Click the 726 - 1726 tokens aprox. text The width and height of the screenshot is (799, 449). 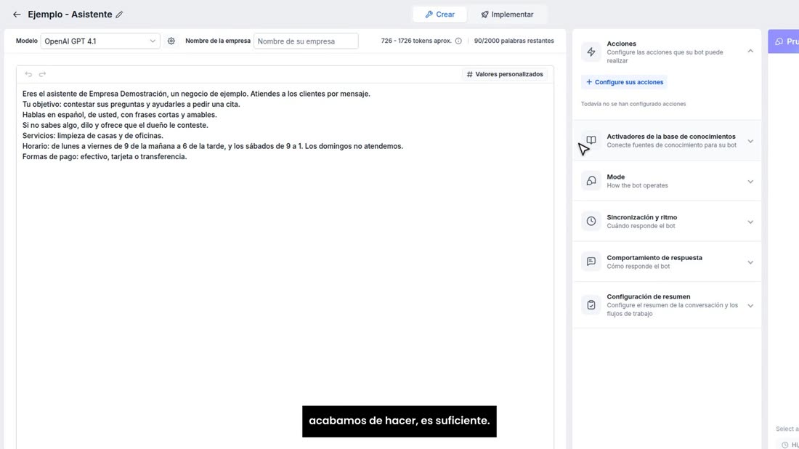[x=415, y=41]
